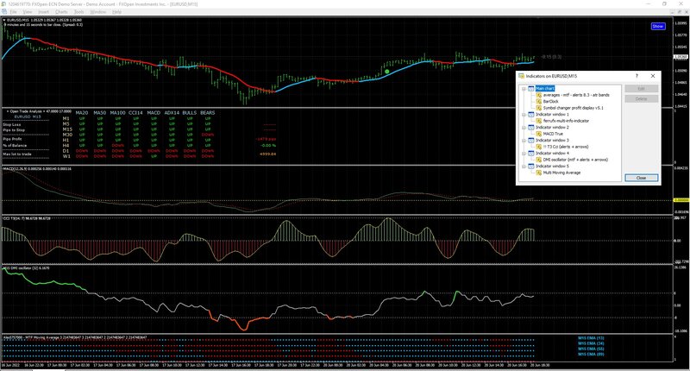Screen dimensions: 690x371
Task: Click the M15 EMA (55) label
Action: [x=591, y=349]
